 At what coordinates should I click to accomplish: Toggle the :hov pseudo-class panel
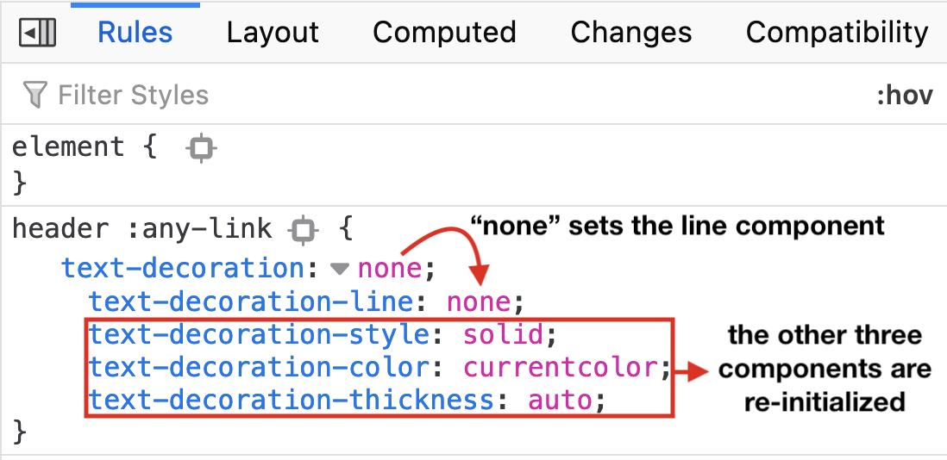click(905, 95)
